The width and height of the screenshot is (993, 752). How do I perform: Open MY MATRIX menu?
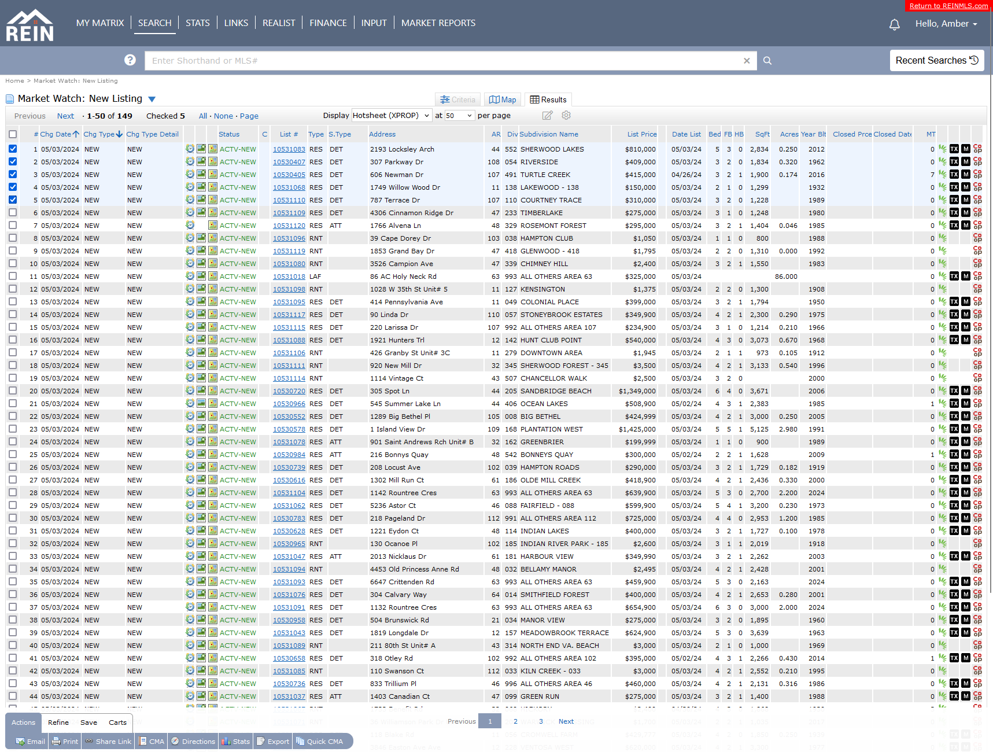click(100, 23)
